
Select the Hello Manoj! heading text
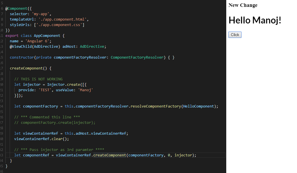pyautogui.click(x=254, y=20)
